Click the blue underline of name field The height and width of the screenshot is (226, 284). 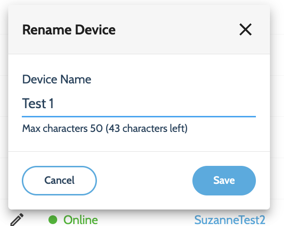point(139,116)
